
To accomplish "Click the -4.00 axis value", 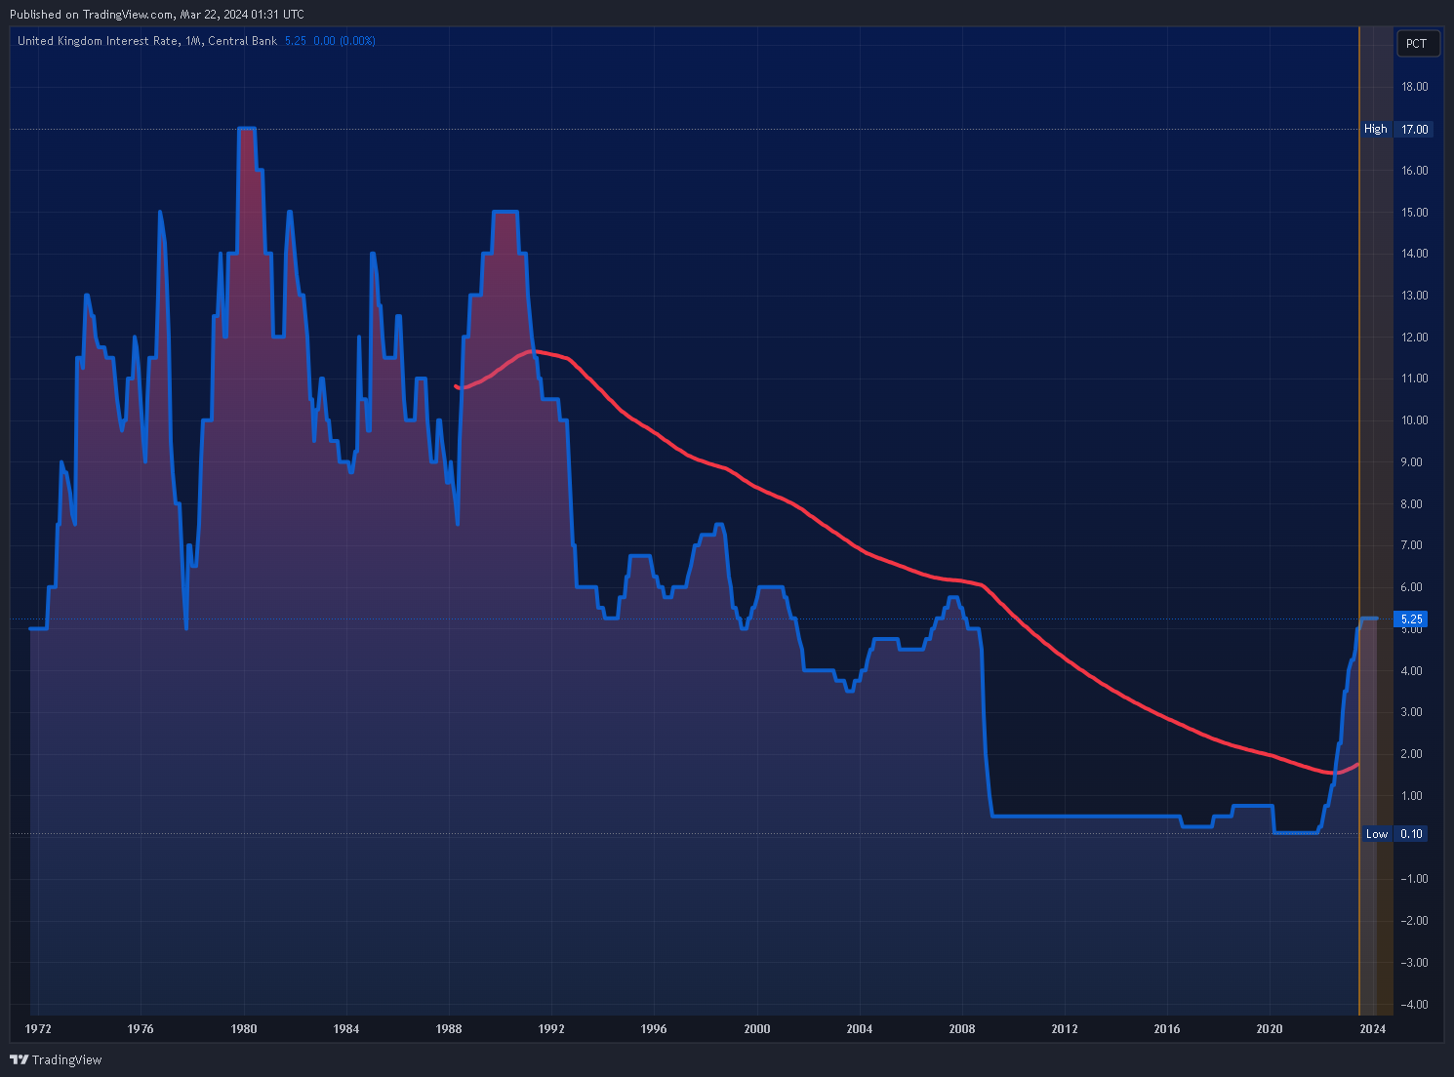I will click(x=1413, y=1005).
